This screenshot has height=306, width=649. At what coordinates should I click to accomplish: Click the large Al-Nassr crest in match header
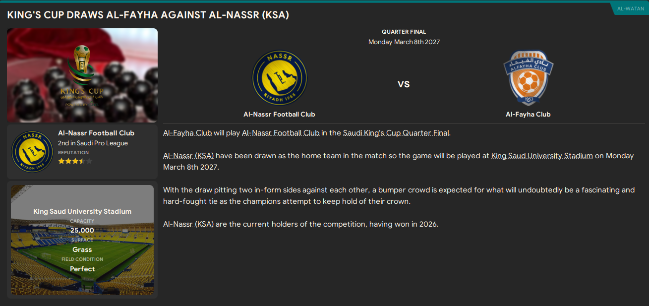[x=279, y=78]
